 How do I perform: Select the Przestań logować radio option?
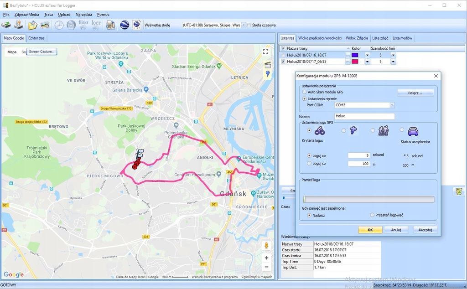coord(372,215)
